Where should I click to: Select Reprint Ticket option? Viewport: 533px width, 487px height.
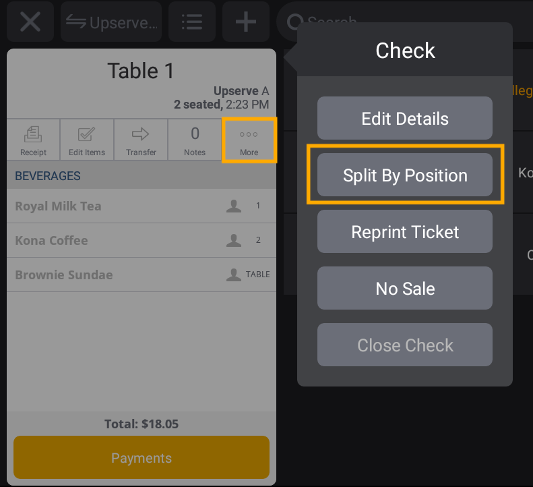click(x=405, y=231)
